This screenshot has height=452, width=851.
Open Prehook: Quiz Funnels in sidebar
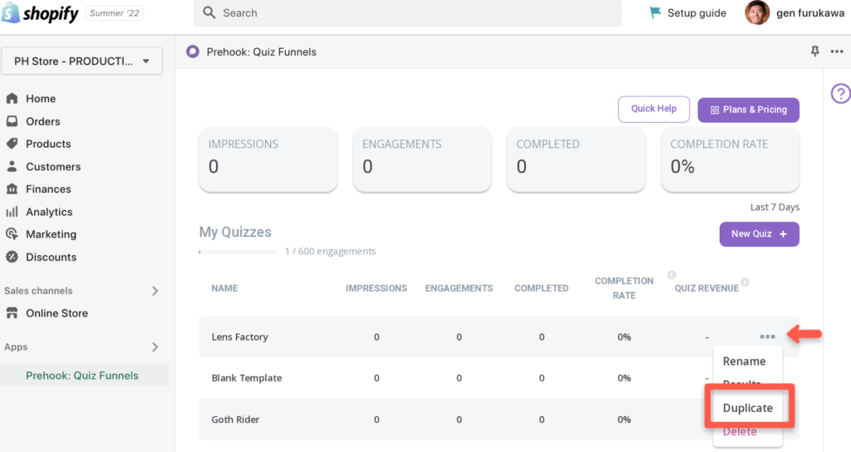(82, 376)
